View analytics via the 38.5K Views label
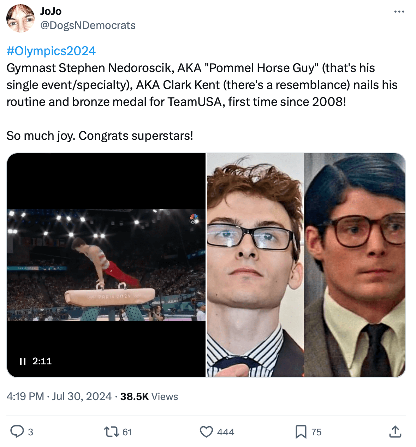Viewport: 416px width, 447px height. click(x=149, y=397)
